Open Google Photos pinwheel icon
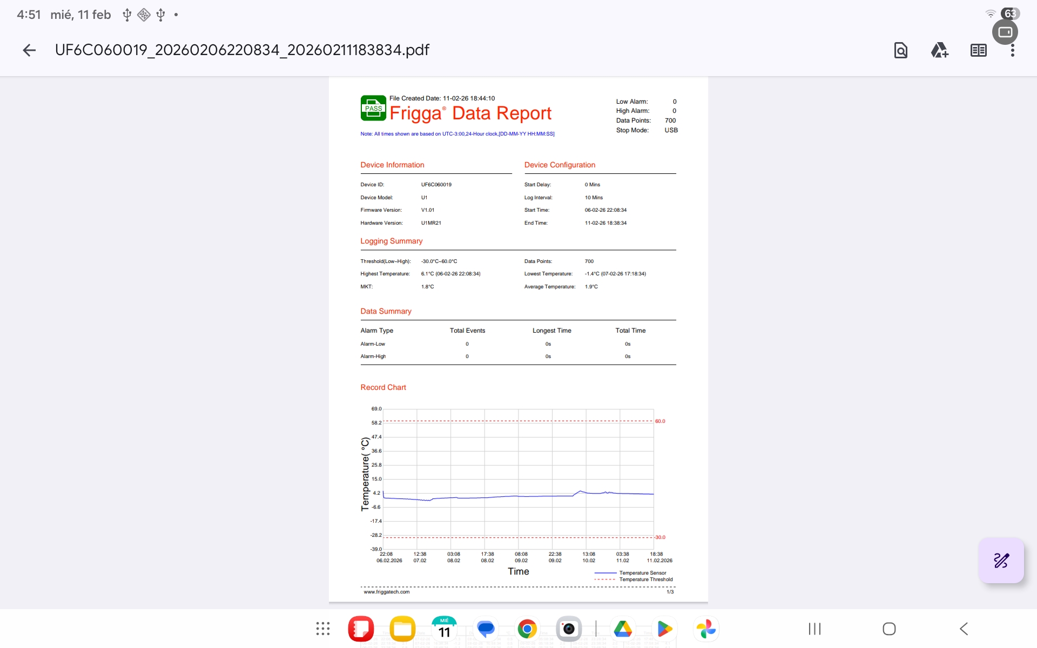The width and height of the screenshot is (1037, 648). (x=706, y=629)
